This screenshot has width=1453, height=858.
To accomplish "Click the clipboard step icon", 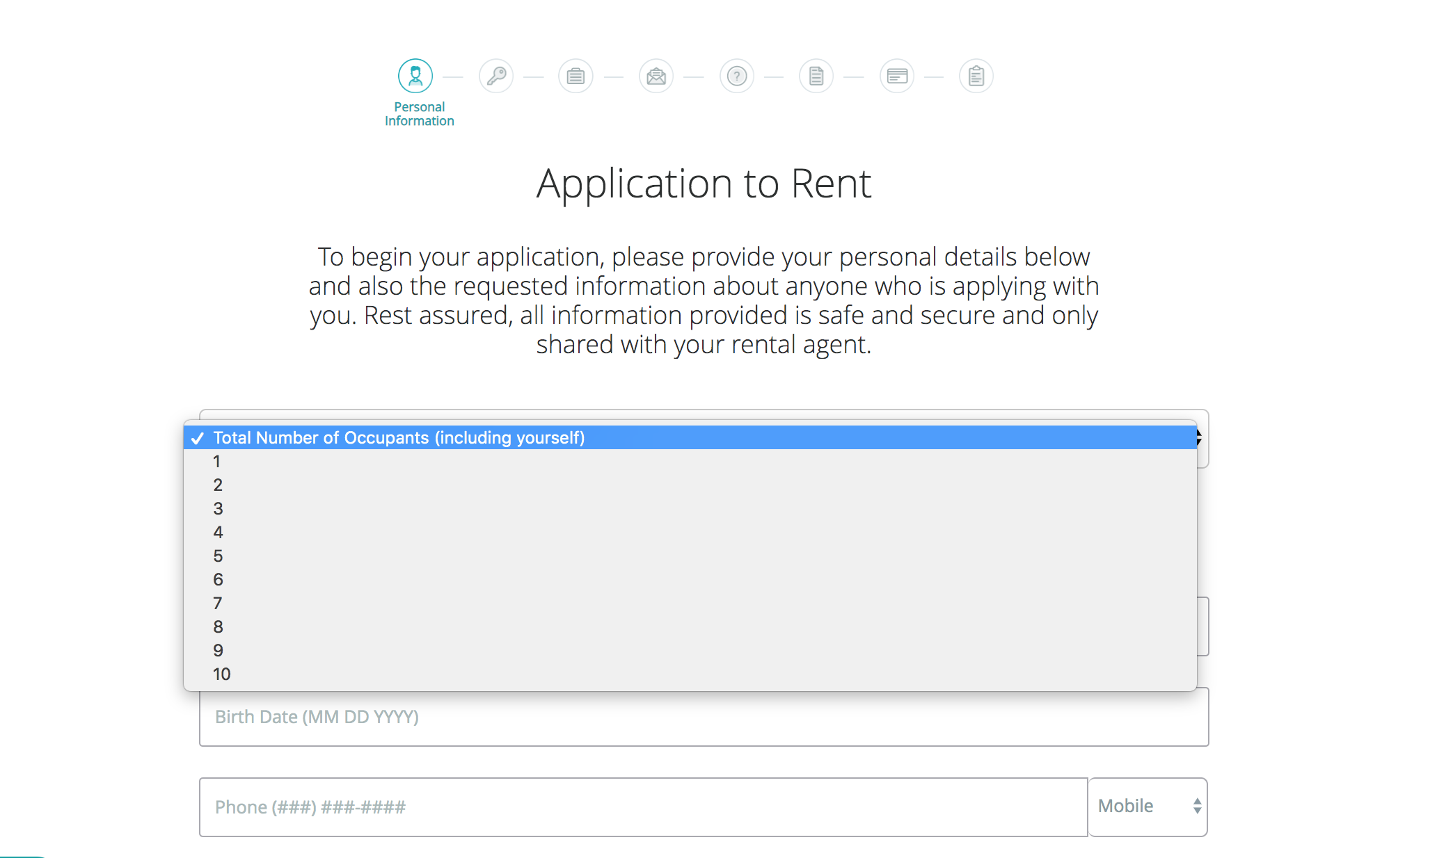I will pos(976,76).
